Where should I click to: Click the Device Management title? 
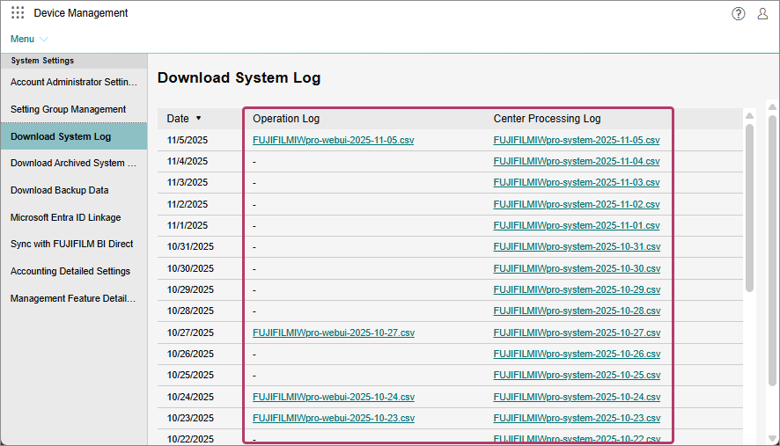[81, 13]
